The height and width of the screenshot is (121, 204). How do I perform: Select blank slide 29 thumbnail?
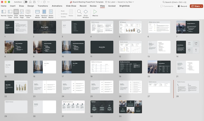pos(16,107)
